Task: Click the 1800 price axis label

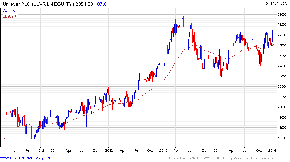Action: (x=282, y=127)
